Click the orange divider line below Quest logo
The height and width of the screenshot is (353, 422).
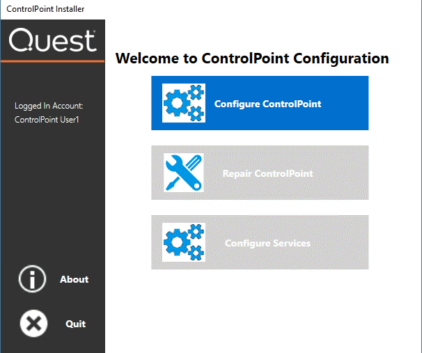pyautogui.click(x=52, y=62)
